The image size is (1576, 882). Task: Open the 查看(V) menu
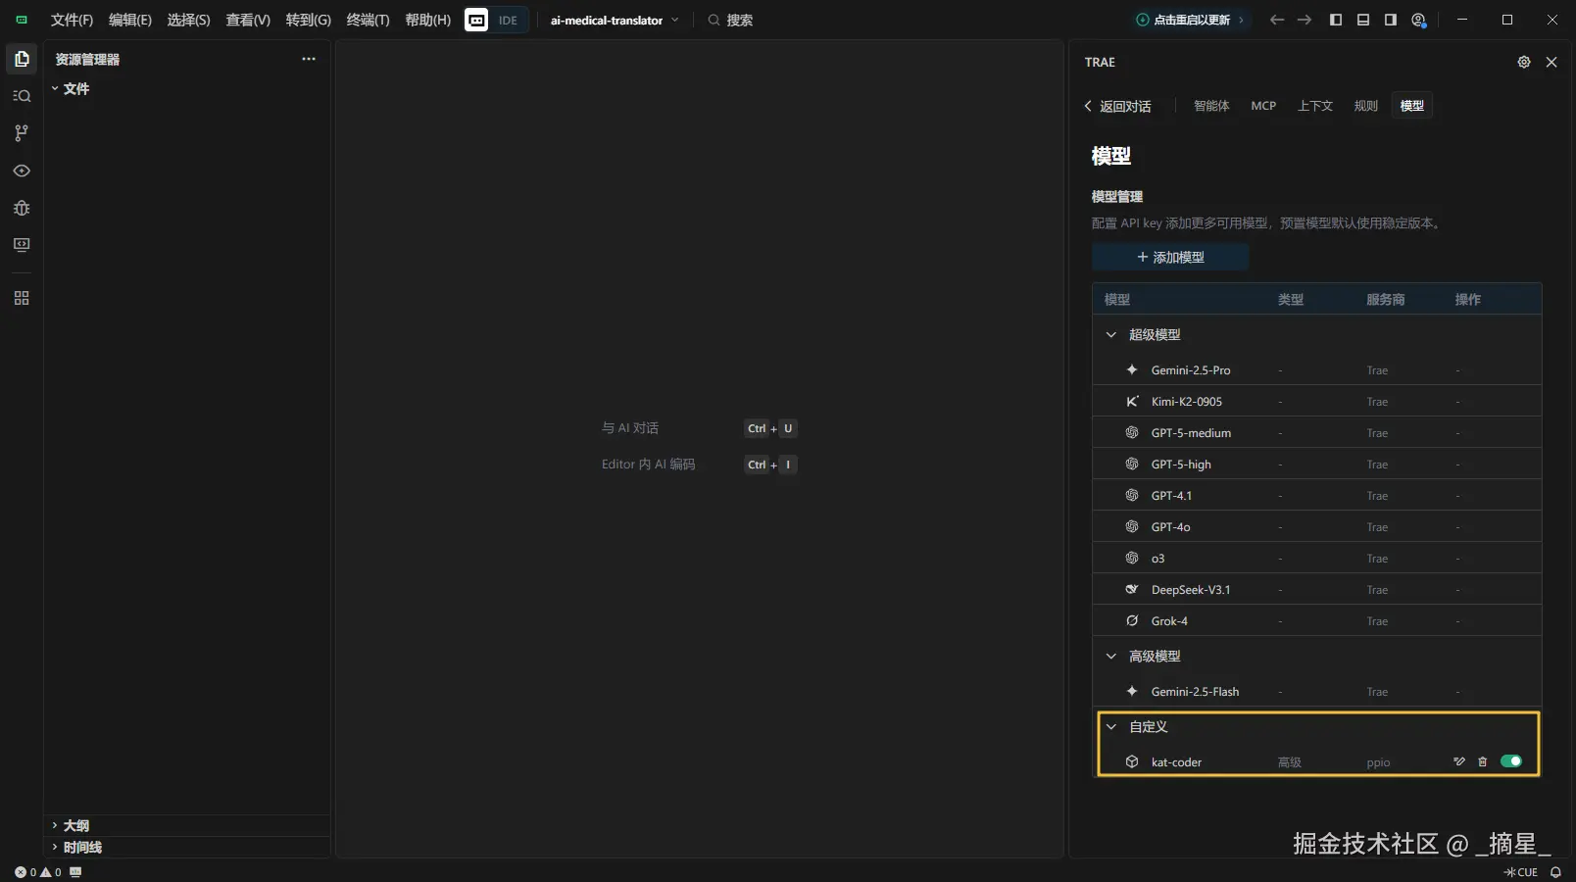click(x=248, y=20)
